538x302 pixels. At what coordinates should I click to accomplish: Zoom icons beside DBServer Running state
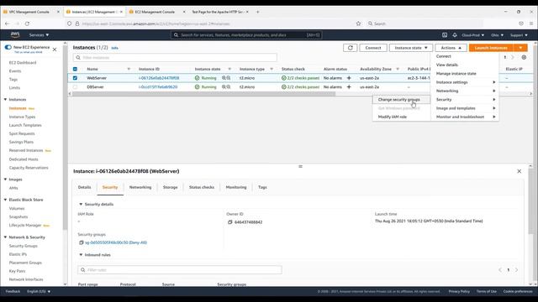[x=226, y=87]
